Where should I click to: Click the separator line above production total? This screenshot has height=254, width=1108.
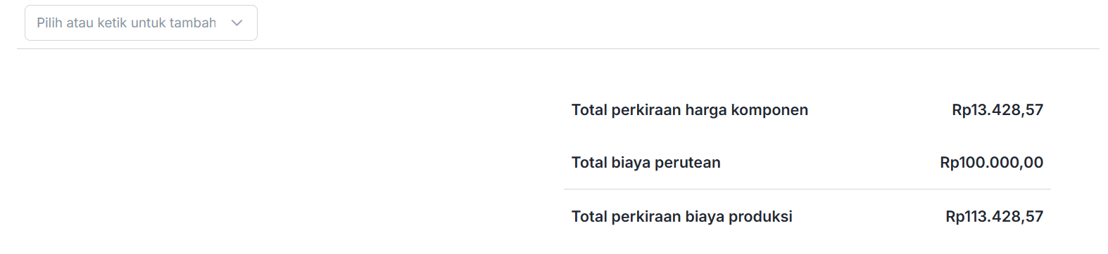807,189
